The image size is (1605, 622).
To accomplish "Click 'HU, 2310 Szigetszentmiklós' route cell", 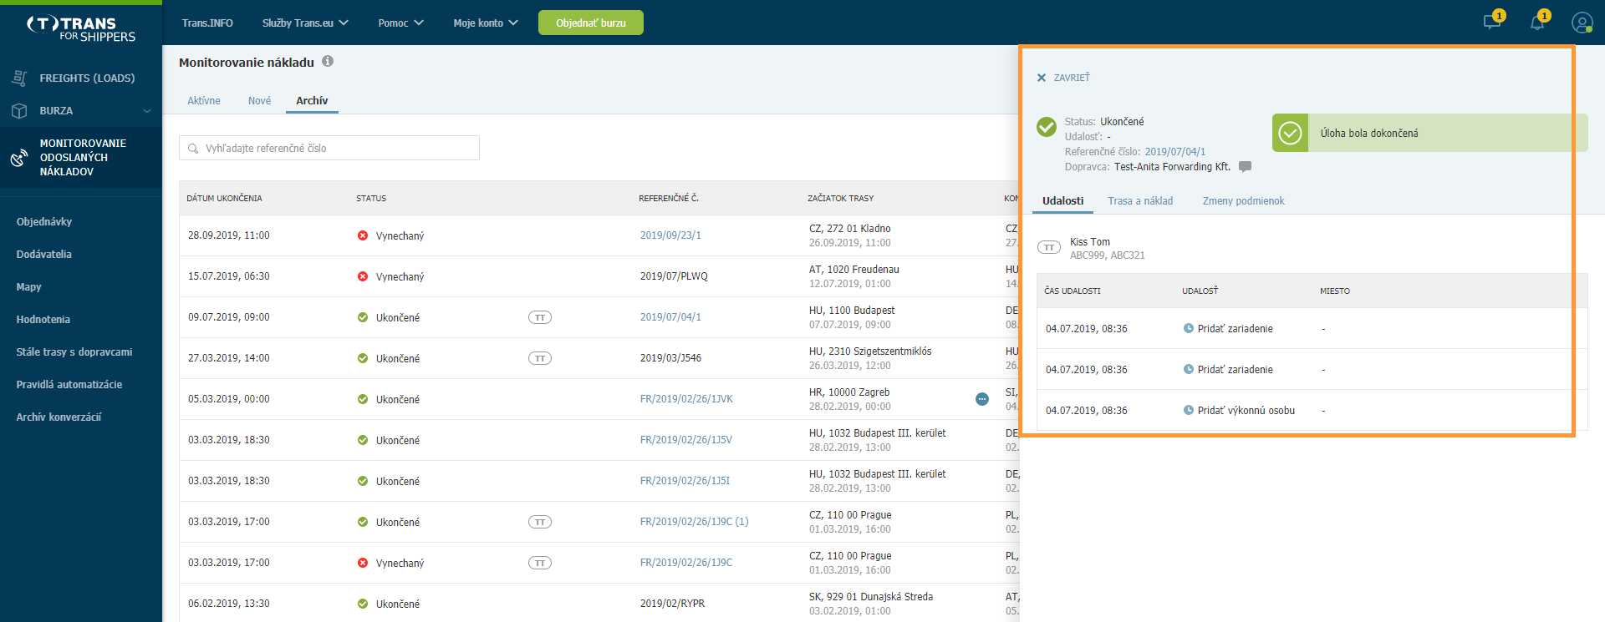I will coord(870,351).
